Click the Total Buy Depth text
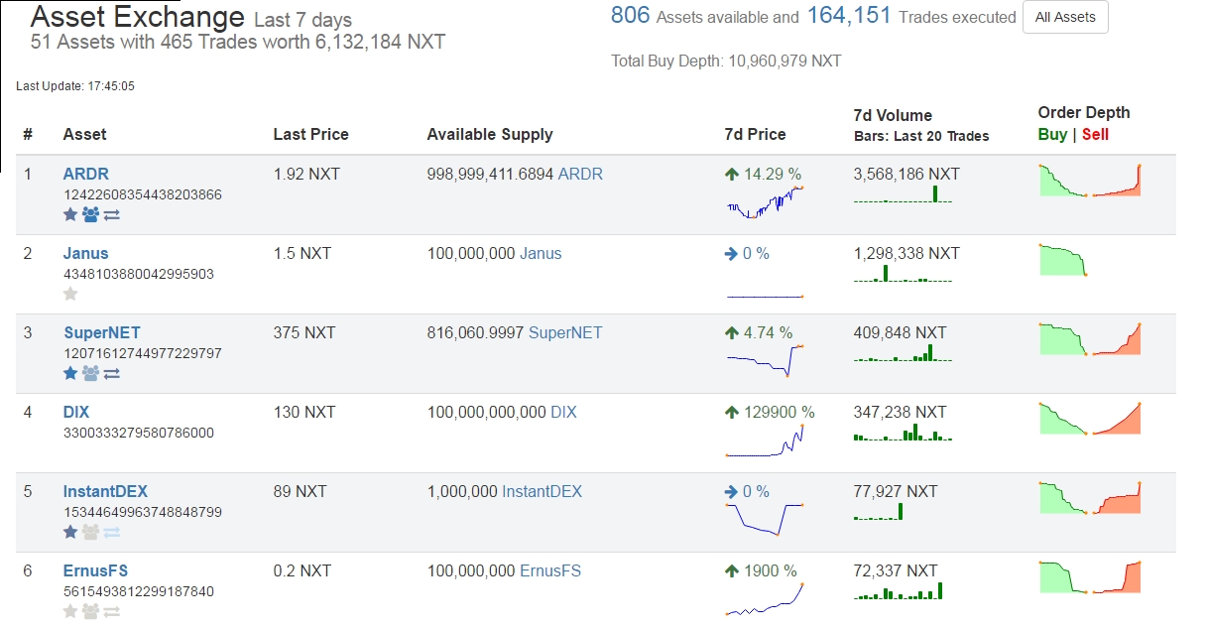Viewport: 1207px width, 629px height. (726, 61)
